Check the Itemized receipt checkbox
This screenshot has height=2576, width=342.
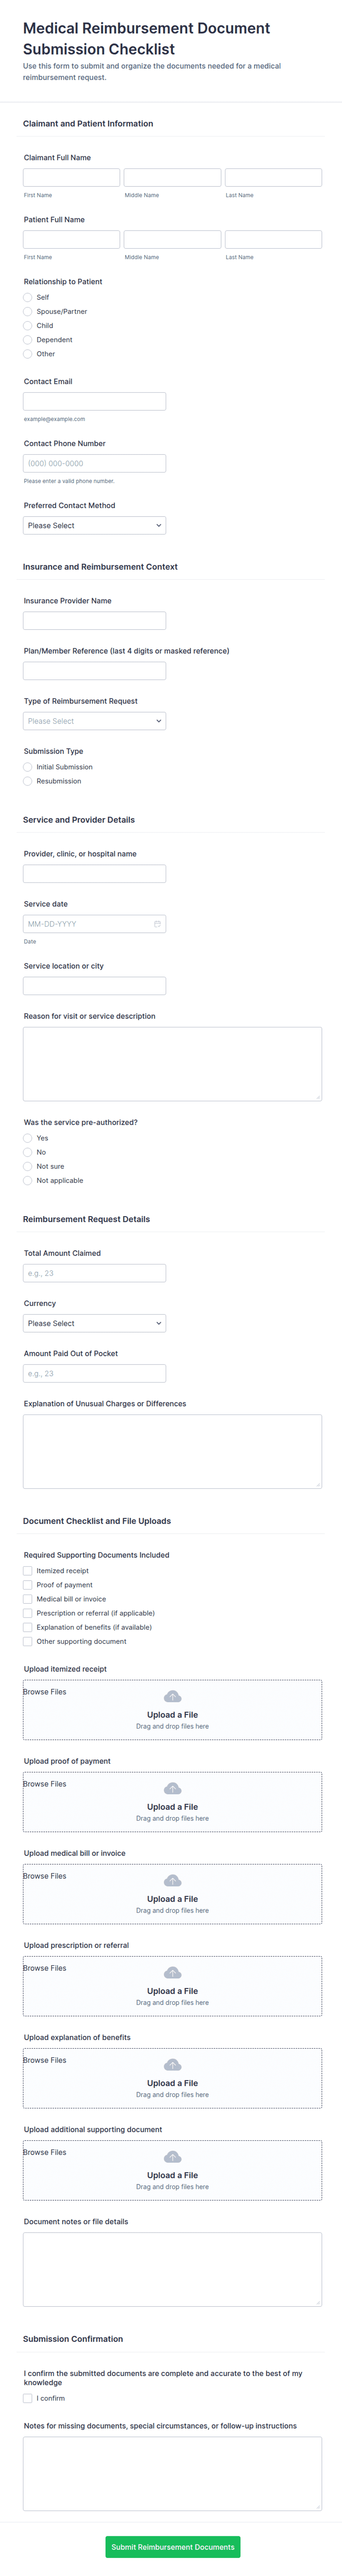28,1571
